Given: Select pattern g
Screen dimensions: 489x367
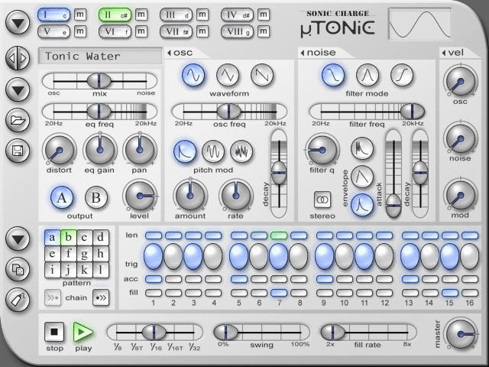Looking at the screenshot, I should click(85, 254).
